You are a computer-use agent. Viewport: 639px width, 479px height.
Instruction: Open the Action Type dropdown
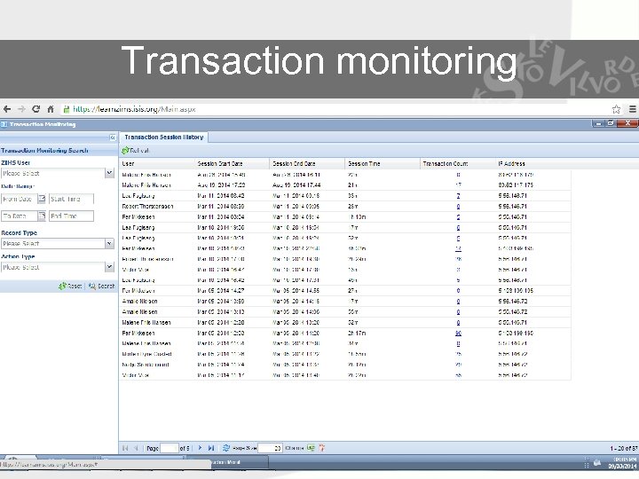[x=109, y=267]
